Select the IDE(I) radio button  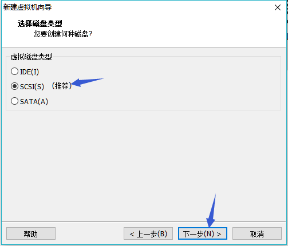click(14, 72)
